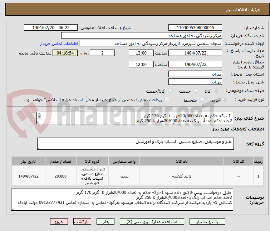270x231 pixels.
Task: Click the resize handle of description box
Action: [x=38, y=122]
